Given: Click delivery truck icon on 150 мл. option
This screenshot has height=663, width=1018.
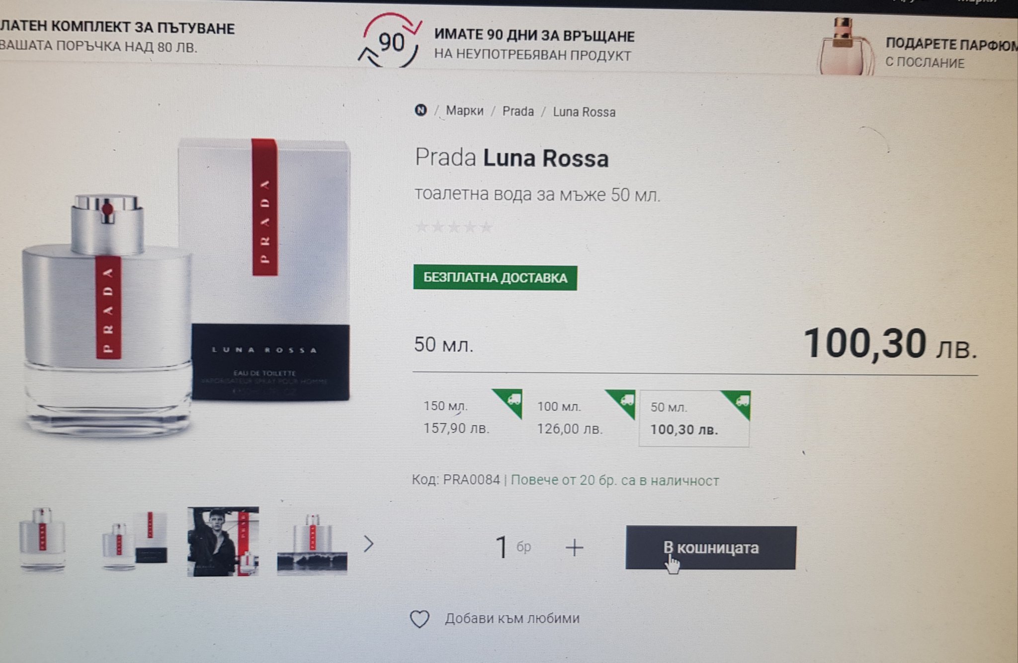Looking at the screenshot, I should tap(513, 399).
